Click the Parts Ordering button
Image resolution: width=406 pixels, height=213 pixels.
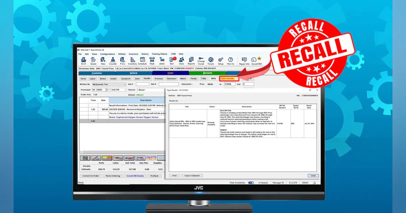coord(112,176)
